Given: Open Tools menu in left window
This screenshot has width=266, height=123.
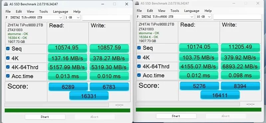Looking at the screenshot, I should tap(44, 12).
